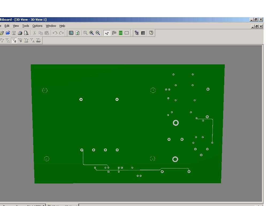Click the green stacked layers icon
This screenshot has width=274, height=206.
pyautogui.click(x=121, y=33)
